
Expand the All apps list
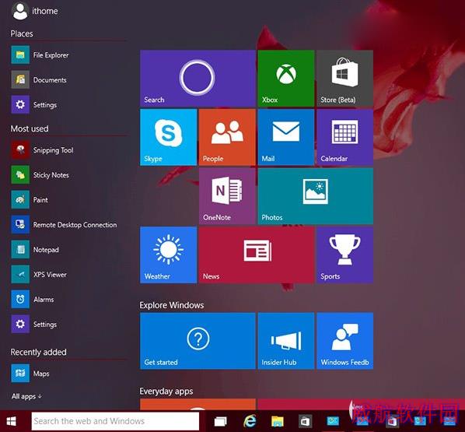point(26,396)
